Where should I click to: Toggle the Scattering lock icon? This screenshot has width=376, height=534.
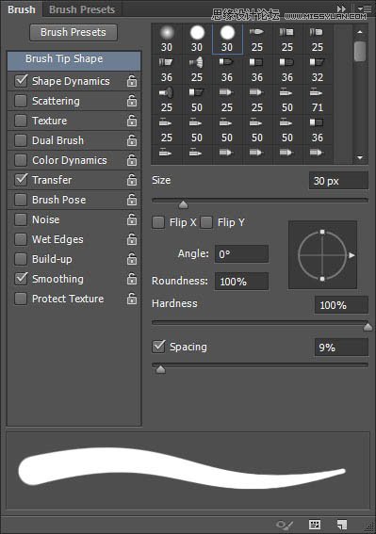[x=132, y=101]
